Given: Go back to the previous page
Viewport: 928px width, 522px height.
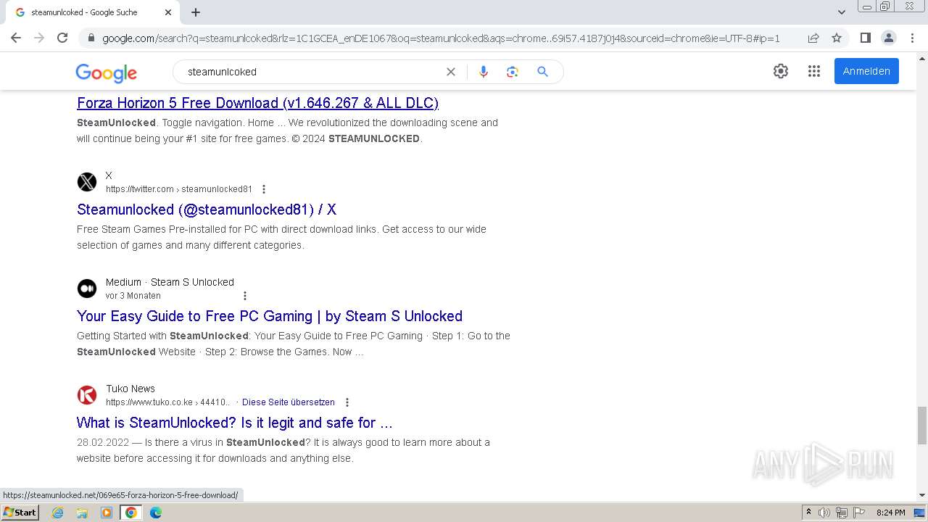Looking at the screenshot, I should click(x=16, y=38).
